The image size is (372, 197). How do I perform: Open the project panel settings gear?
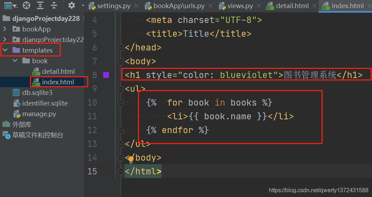71,5
